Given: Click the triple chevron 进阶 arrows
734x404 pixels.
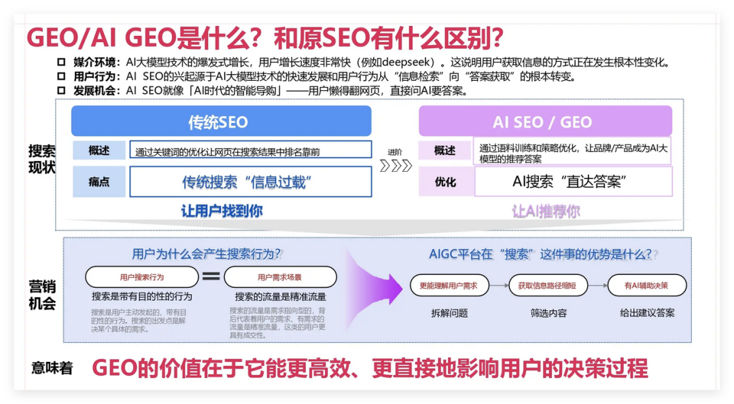Looking at the screenshot, I should pyautogui.click(x=396, y=166).
